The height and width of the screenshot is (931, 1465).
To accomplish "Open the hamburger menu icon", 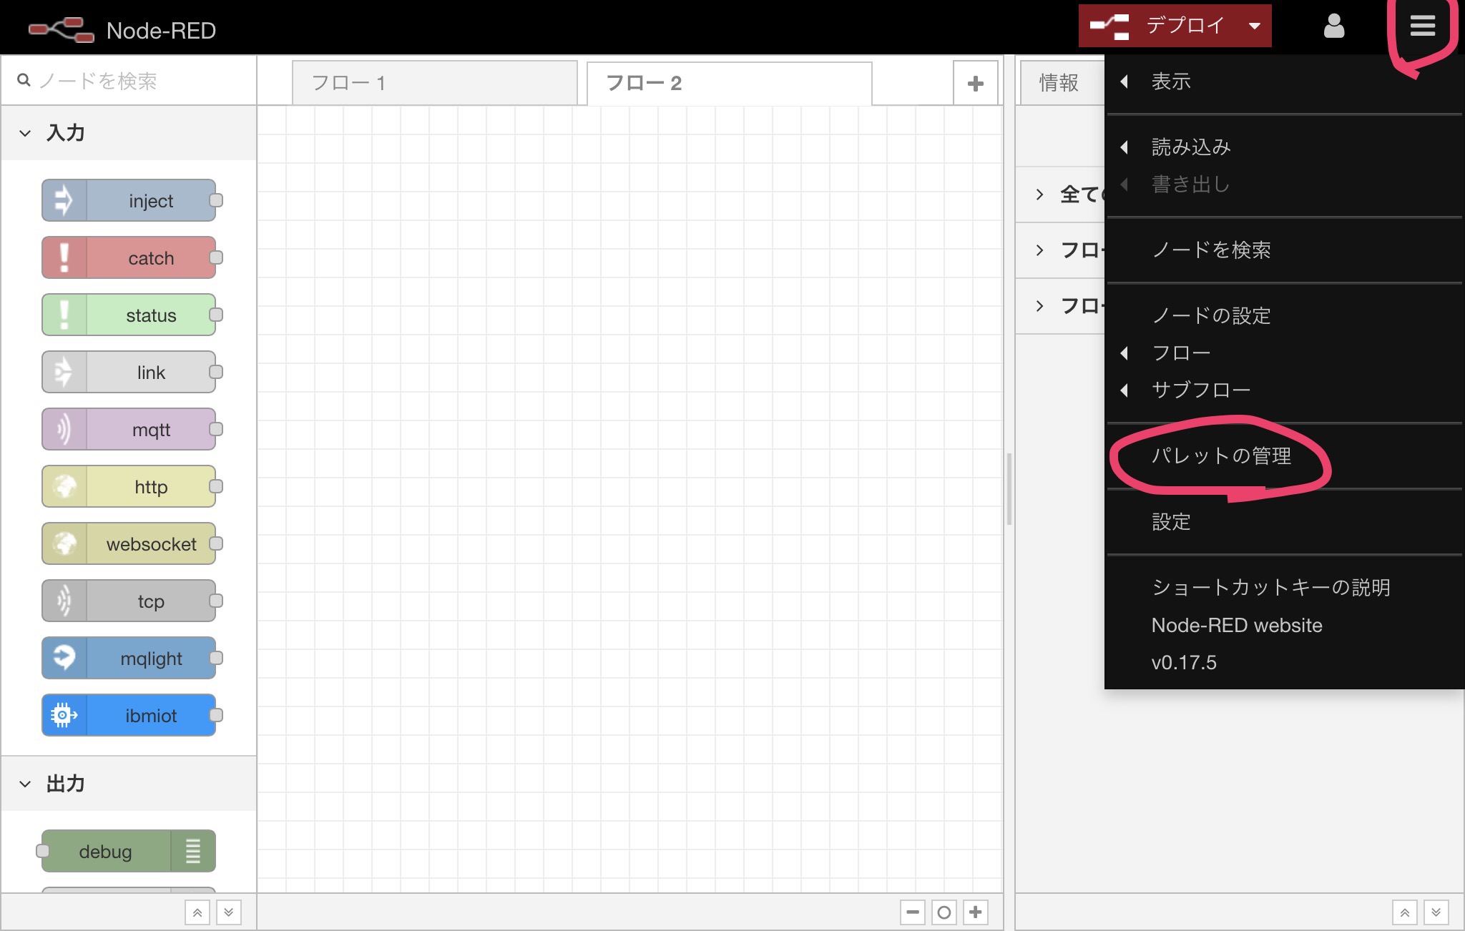I will point(1424,26).
